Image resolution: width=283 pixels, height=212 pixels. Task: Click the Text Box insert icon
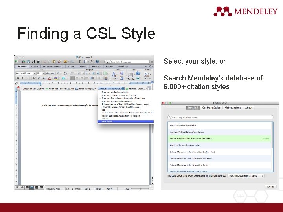coord(130,76)
